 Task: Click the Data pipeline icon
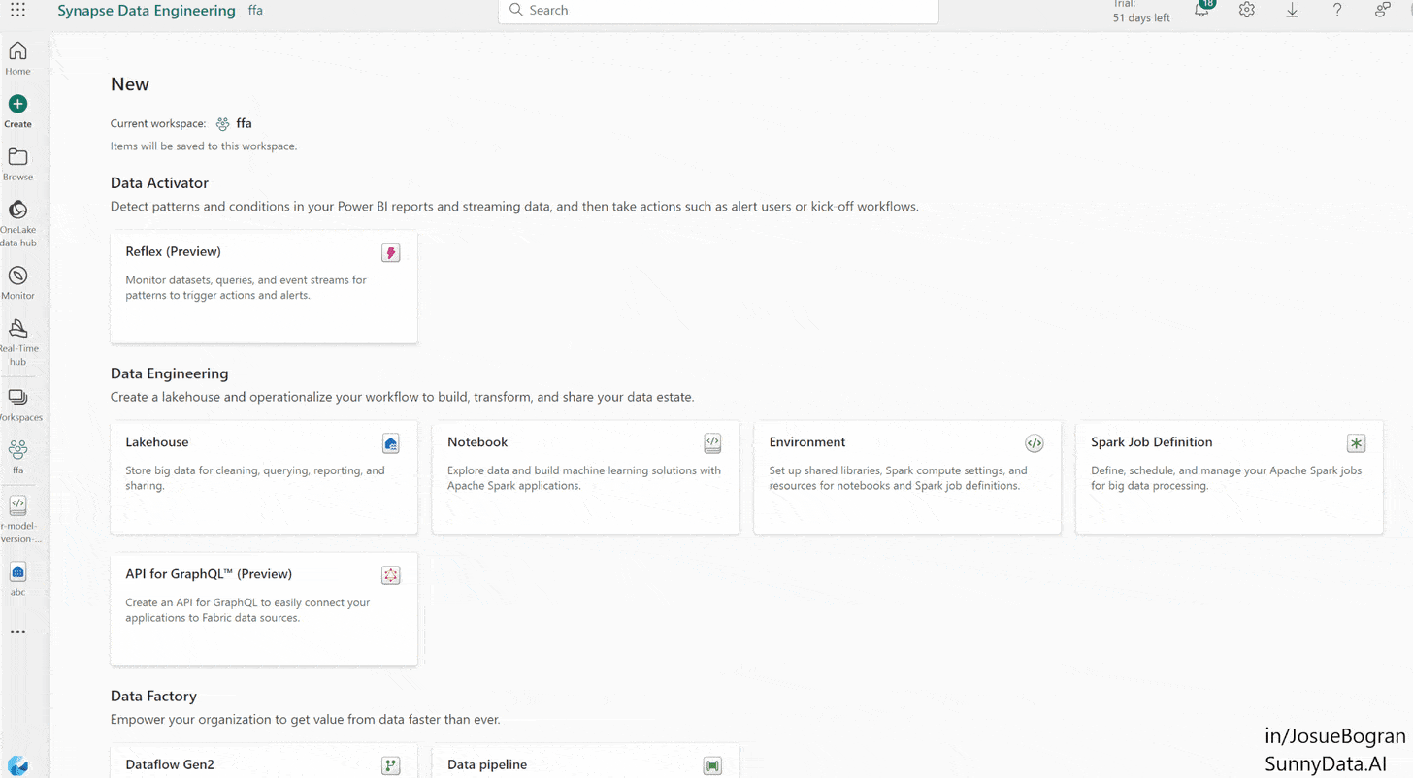[712, 766]
